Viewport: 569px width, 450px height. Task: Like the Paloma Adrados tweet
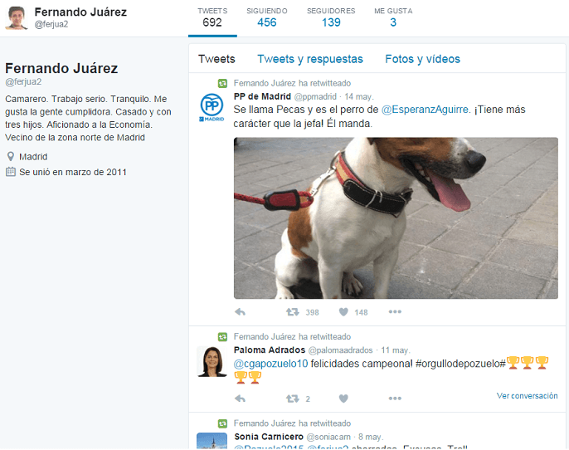tap(343, 399)
